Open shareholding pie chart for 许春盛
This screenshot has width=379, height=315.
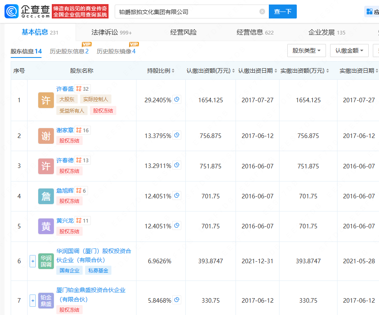[177, 100]
